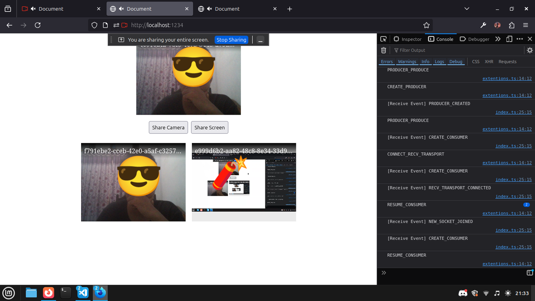Open the Debugger devtools tab
Screen dimensions: 535x301
pos(474,39)
